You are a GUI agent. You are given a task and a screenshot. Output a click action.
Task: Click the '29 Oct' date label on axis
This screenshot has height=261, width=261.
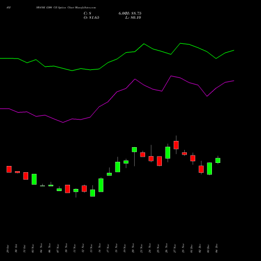click(x=8, y=248)
